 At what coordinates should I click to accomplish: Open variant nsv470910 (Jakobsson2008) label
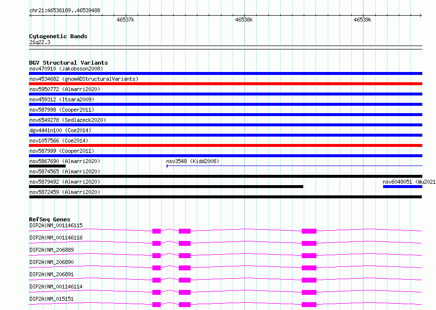(66, 69)
